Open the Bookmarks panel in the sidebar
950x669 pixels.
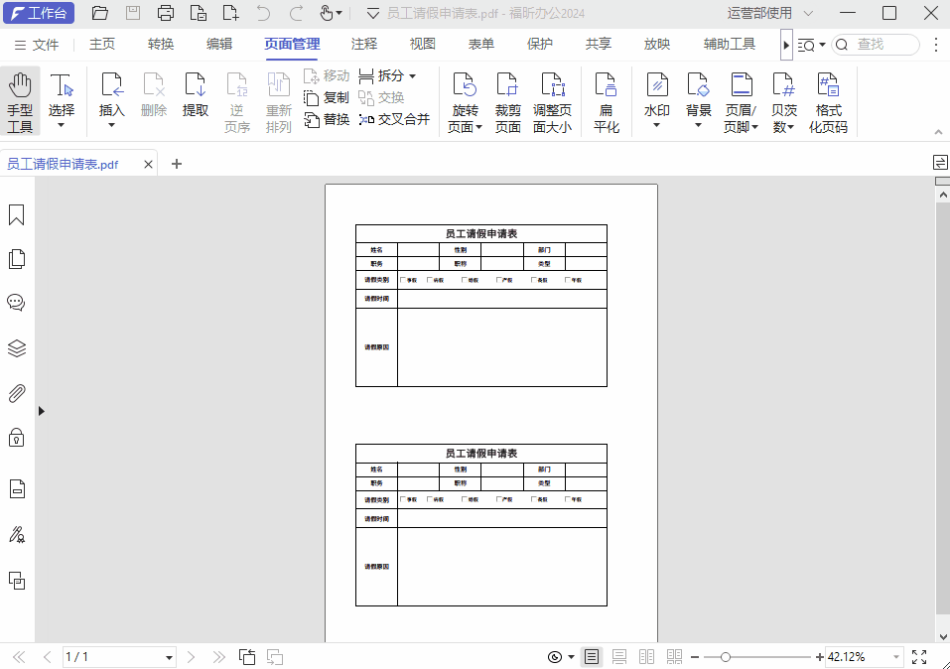pyautogui.click(x=17, y=215)
